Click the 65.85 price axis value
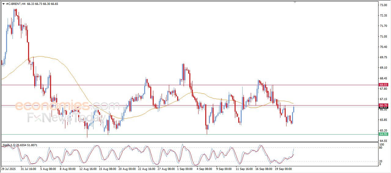This screenshot has height=173, width=391. (383, 120)
